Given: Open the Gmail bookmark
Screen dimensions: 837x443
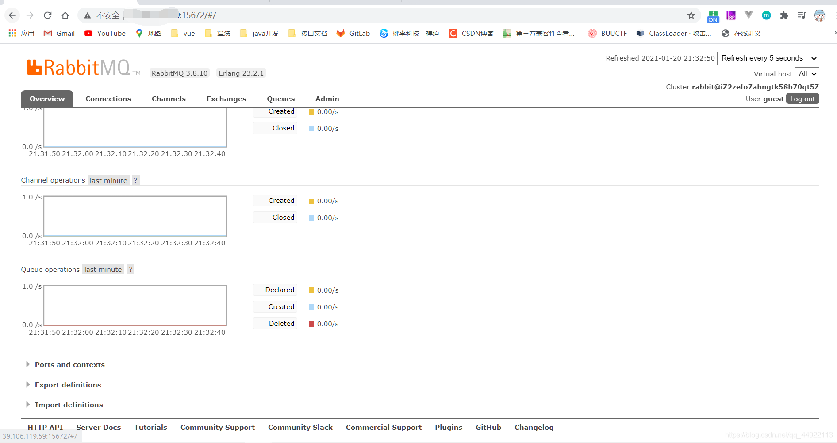Looking at the screenshot, I should click(x=59, y=33).
